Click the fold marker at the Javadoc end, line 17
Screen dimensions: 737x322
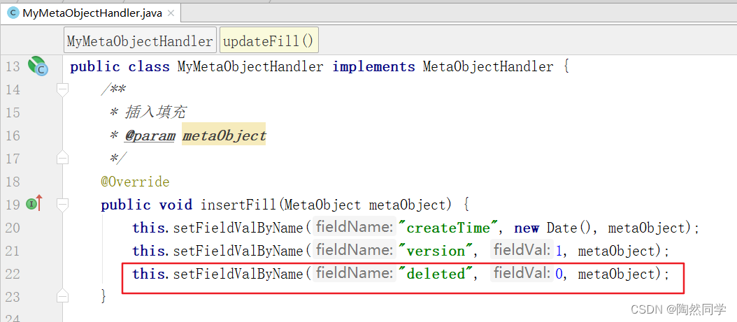(63, 159)
